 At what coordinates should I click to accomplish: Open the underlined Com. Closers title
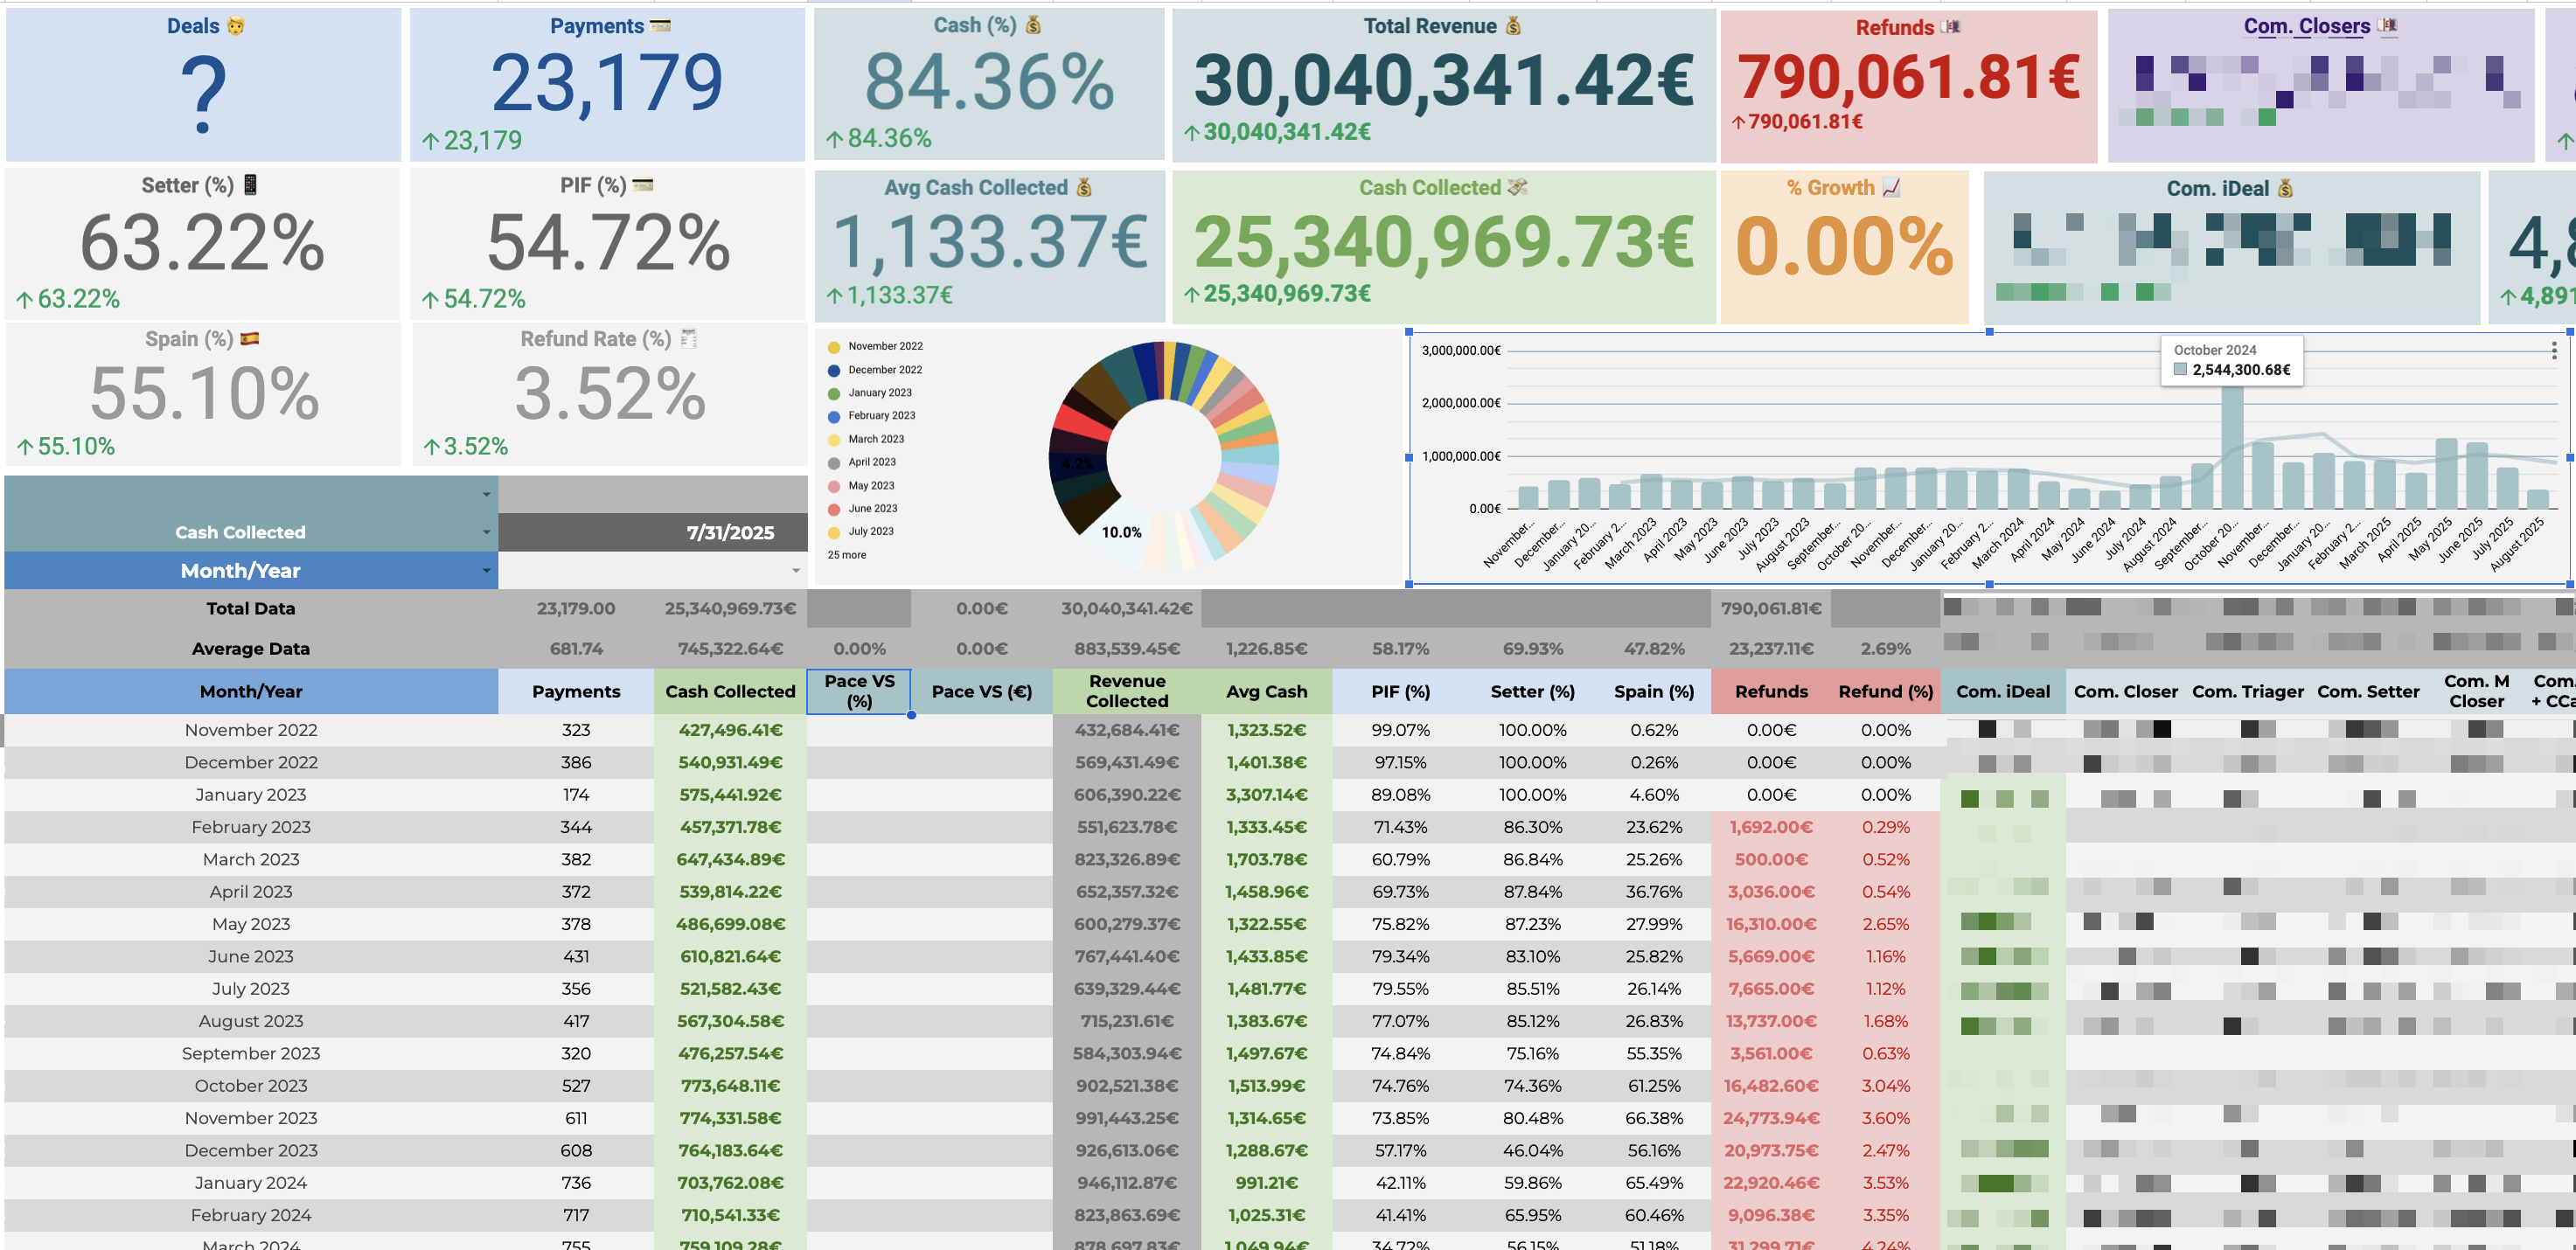[2306, 26]
